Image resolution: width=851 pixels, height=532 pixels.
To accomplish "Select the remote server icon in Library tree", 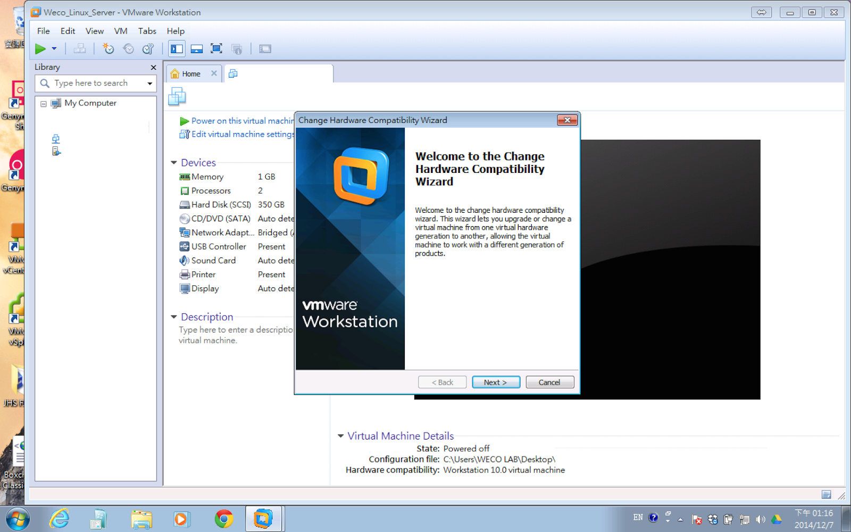I will point(56,152).
